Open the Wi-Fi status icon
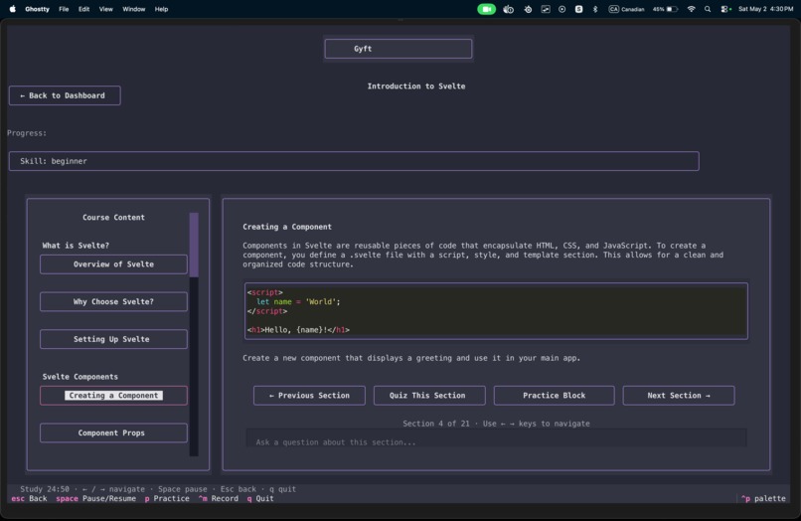This screenshot has height=521, width=801. [691, 9]
